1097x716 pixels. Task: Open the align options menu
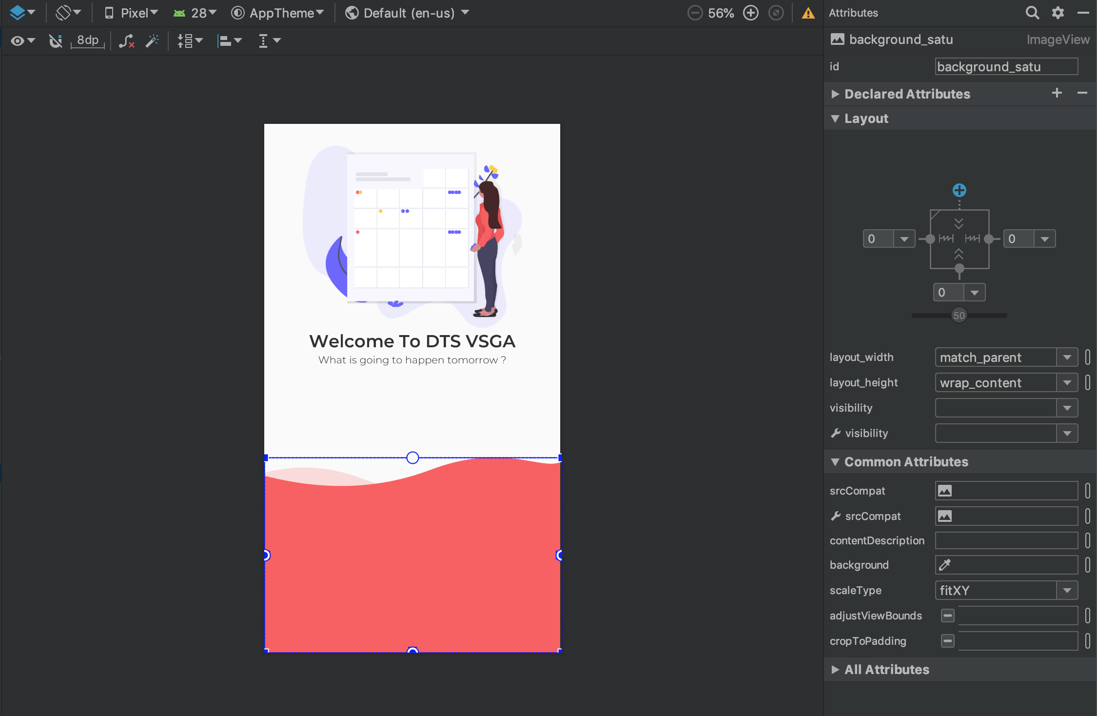tap(229, 41)
